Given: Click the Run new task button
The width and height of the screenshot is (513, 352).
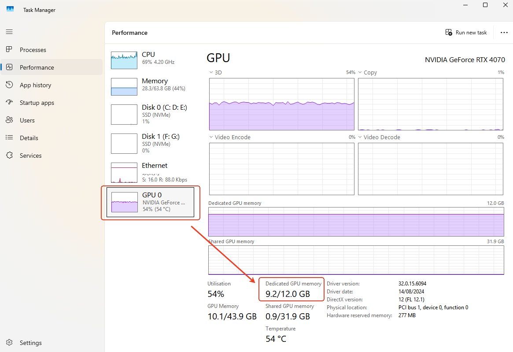Looking at the screenshot, I should 466,33.
